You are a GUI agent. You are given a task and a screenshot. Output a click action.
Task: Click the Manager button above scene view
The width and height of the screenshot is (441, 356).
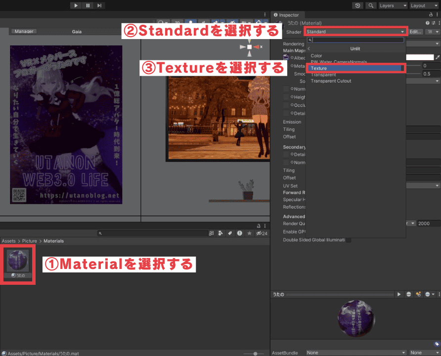pos(24,31)
